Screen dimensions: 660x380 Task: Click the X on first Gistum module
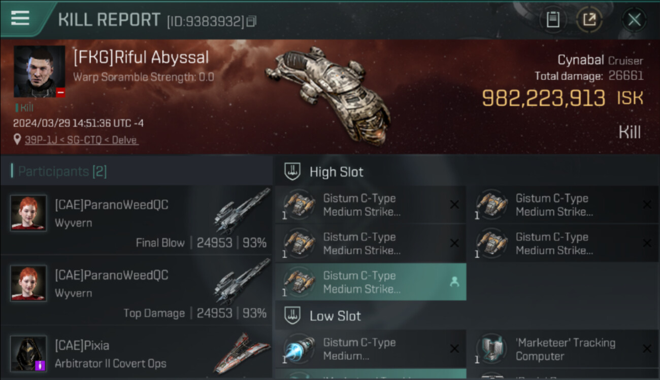pyautogui.click(x=454, y=205)
